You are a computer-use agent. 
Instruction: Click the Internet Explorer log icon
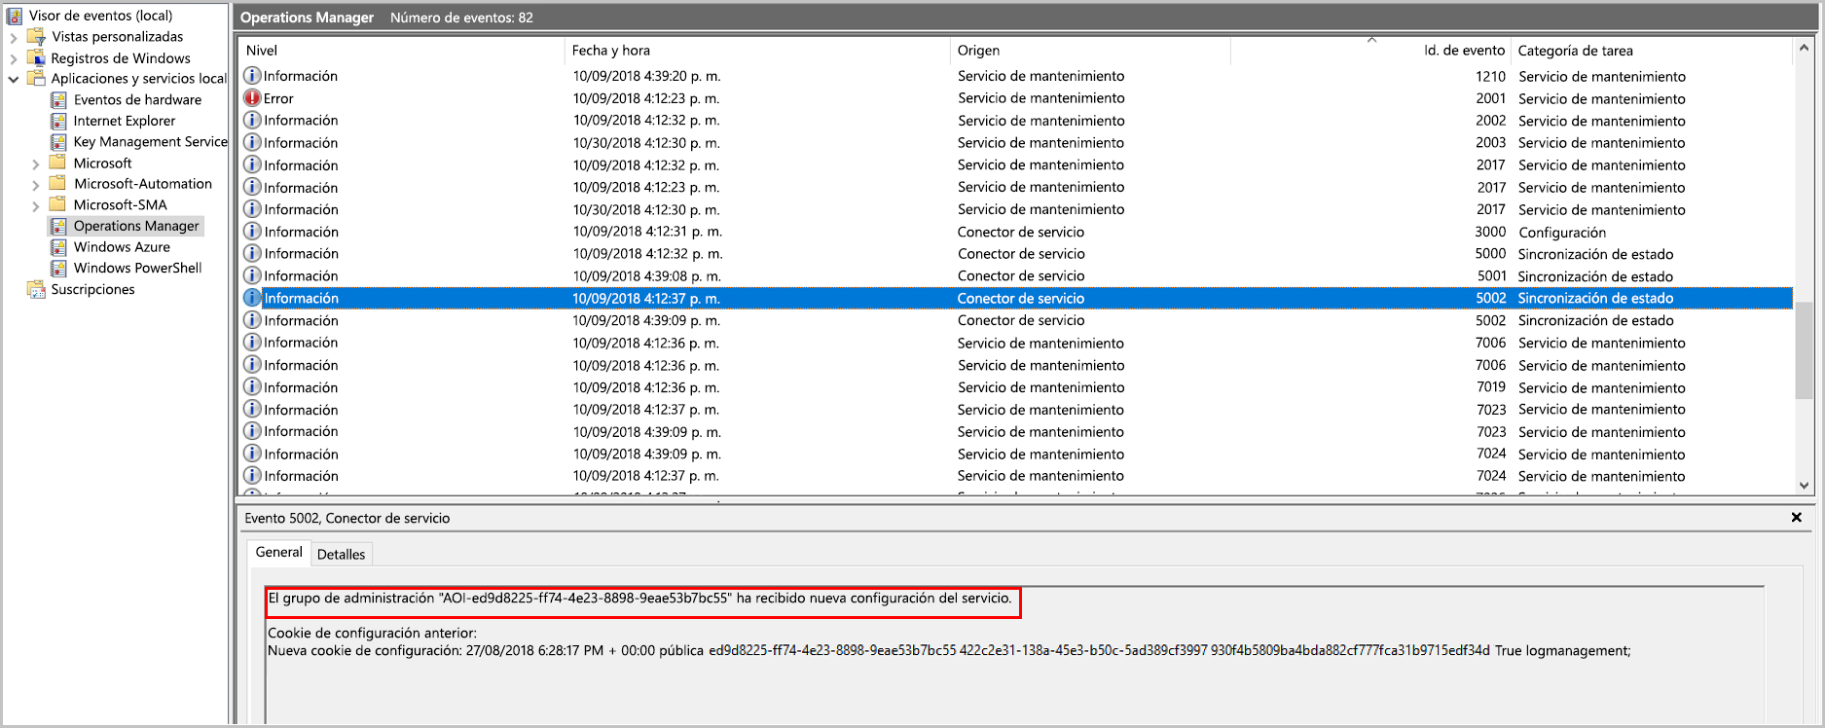tap(58, 121)
